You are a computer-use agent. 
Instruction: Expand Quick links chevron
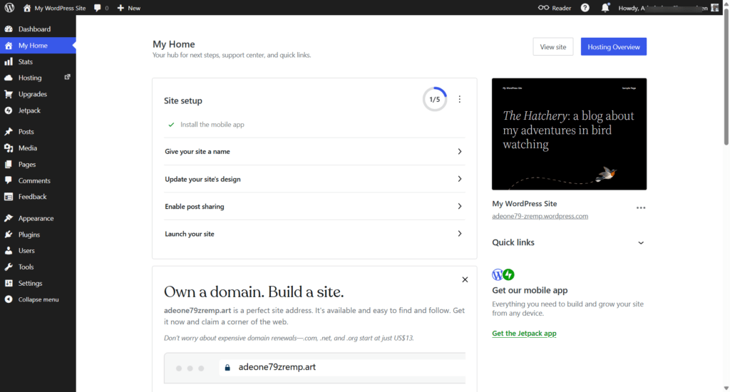(641, 243)
